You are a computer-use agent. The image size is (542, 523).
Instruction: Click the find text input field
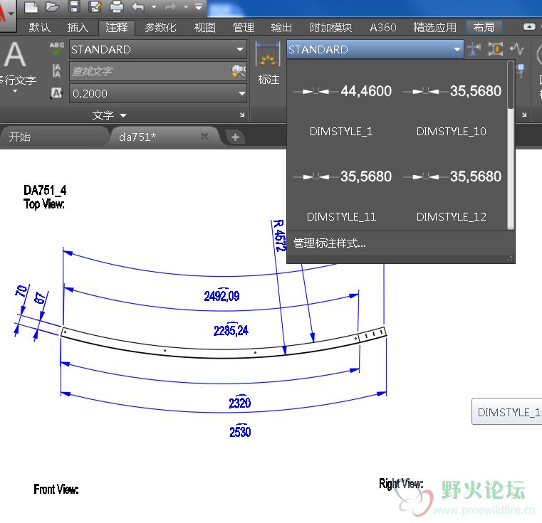[x=150, y=71]
